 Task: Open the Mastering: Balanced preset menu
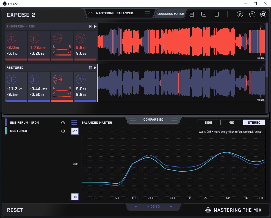147,13
